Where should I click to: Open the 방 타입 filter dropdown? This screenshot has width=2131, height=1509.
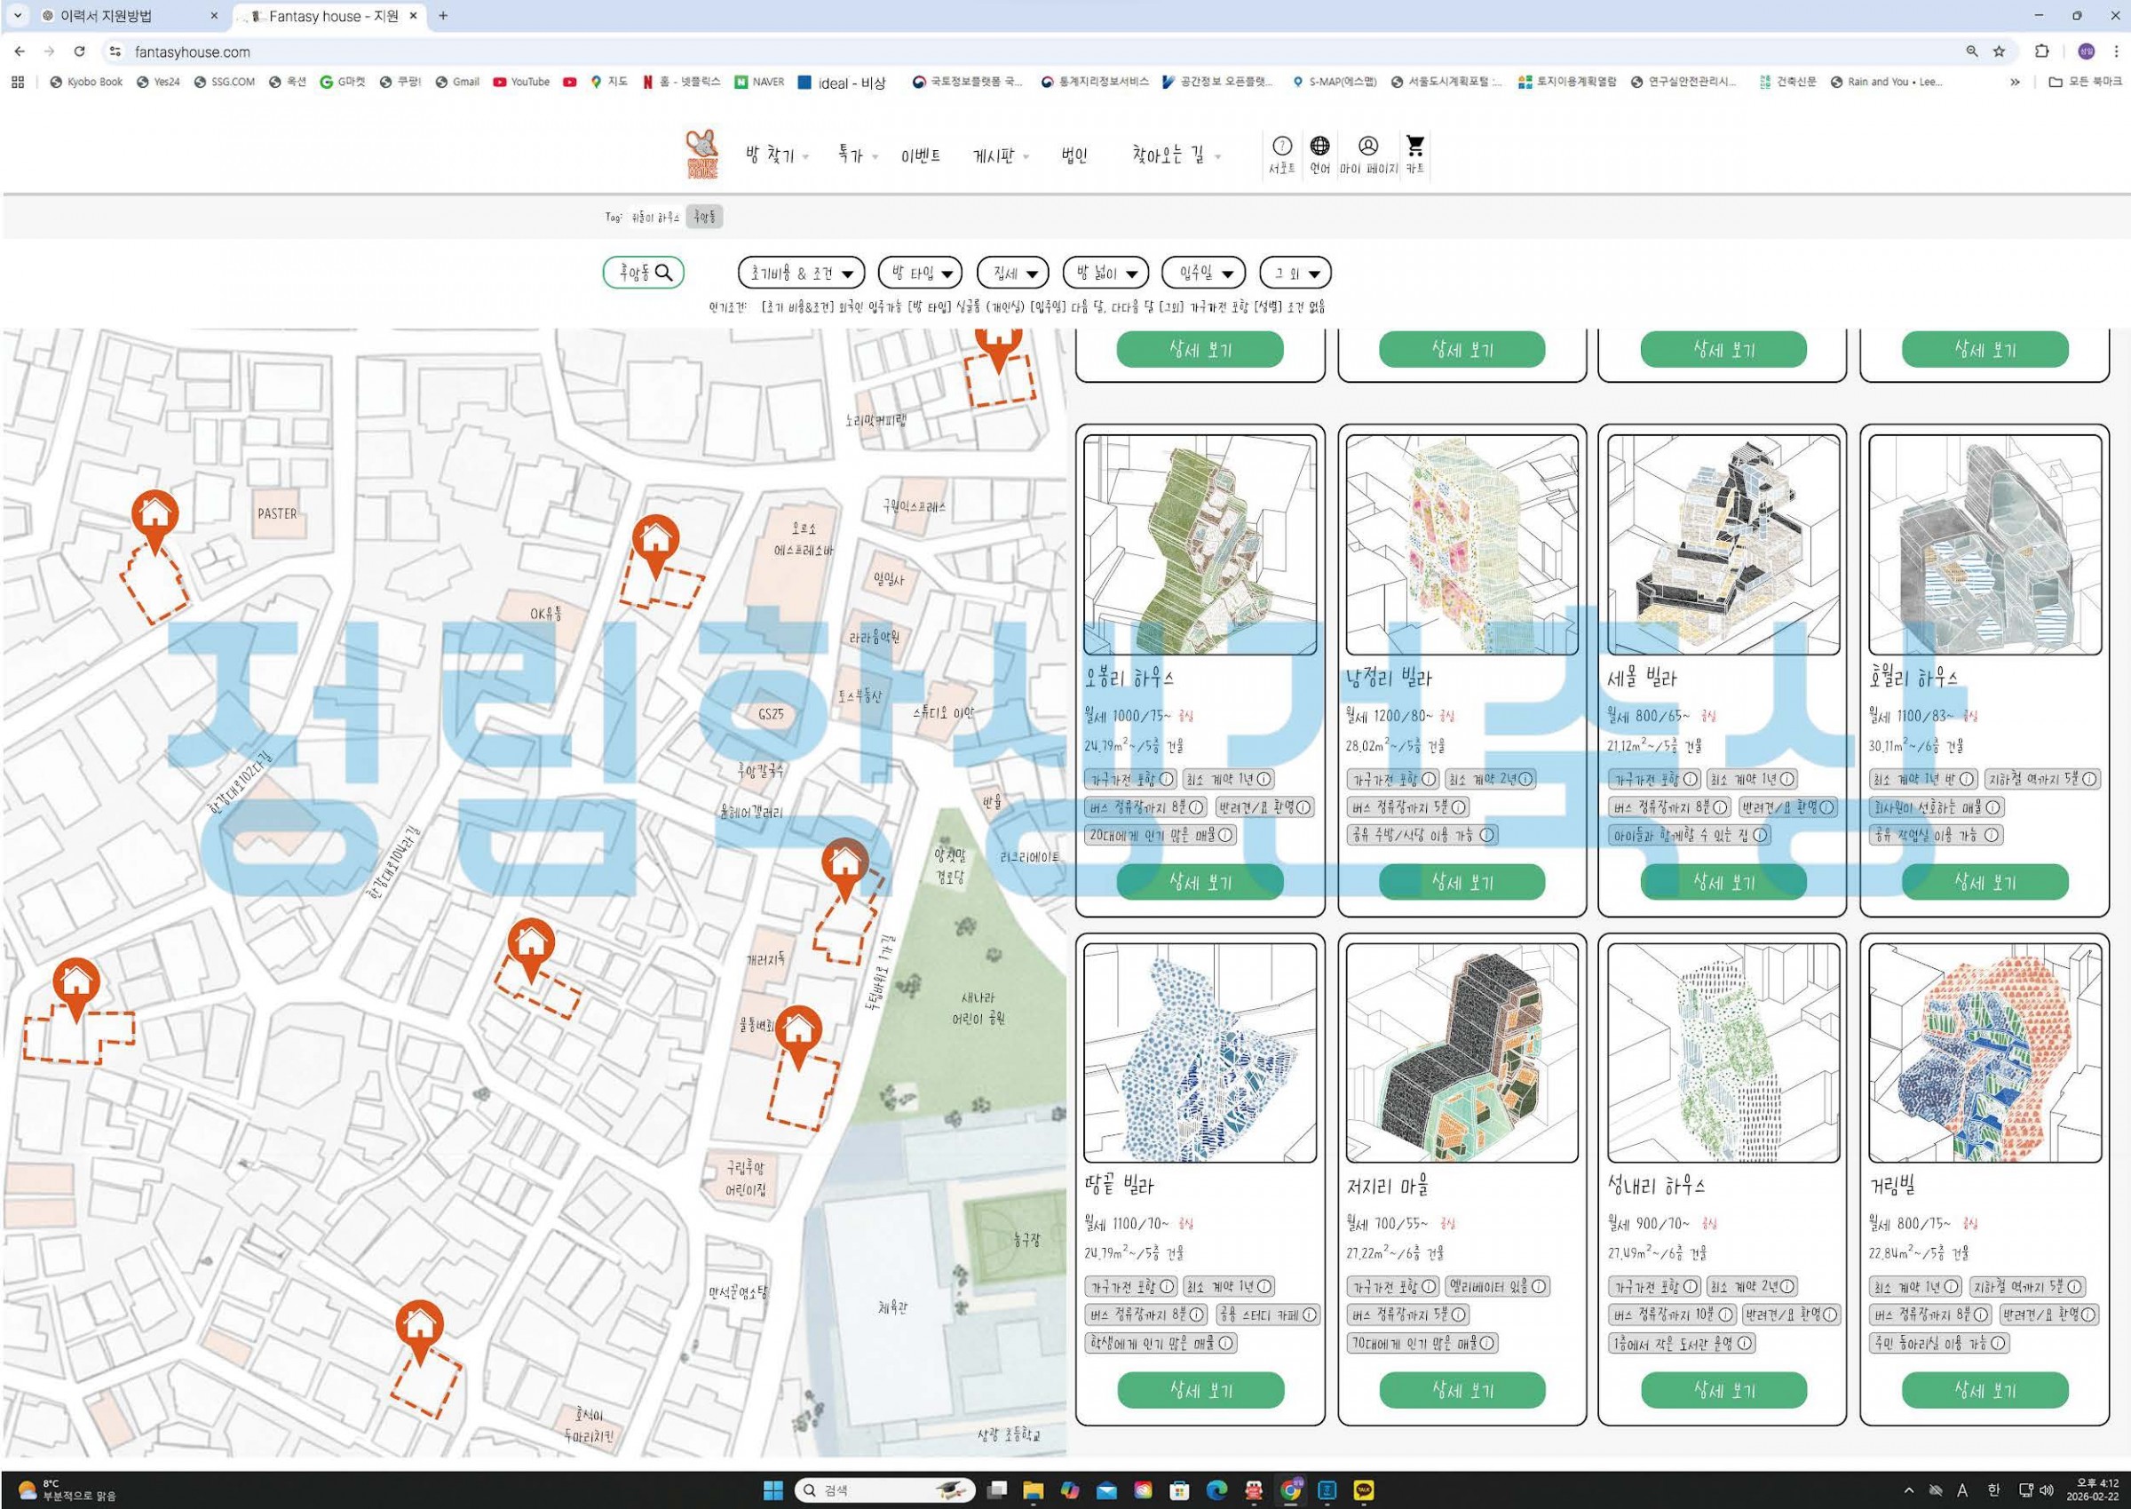click(920, 274)
